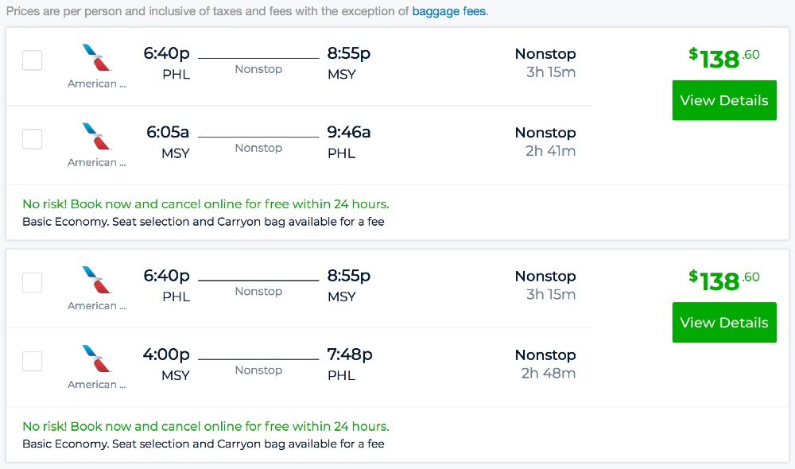Open the baggage fees link
Viewport: 795px width, 469px height.
(x=449, y=12)
